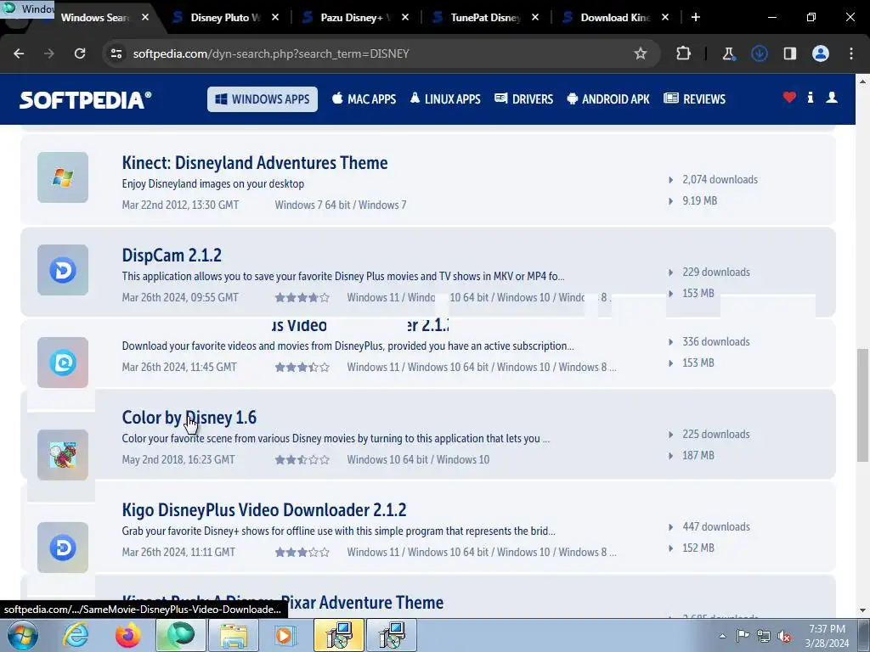Screen dimensions: 870x652
Task: Switch to TunePat Disney browser tab
Action: (485, 17)
